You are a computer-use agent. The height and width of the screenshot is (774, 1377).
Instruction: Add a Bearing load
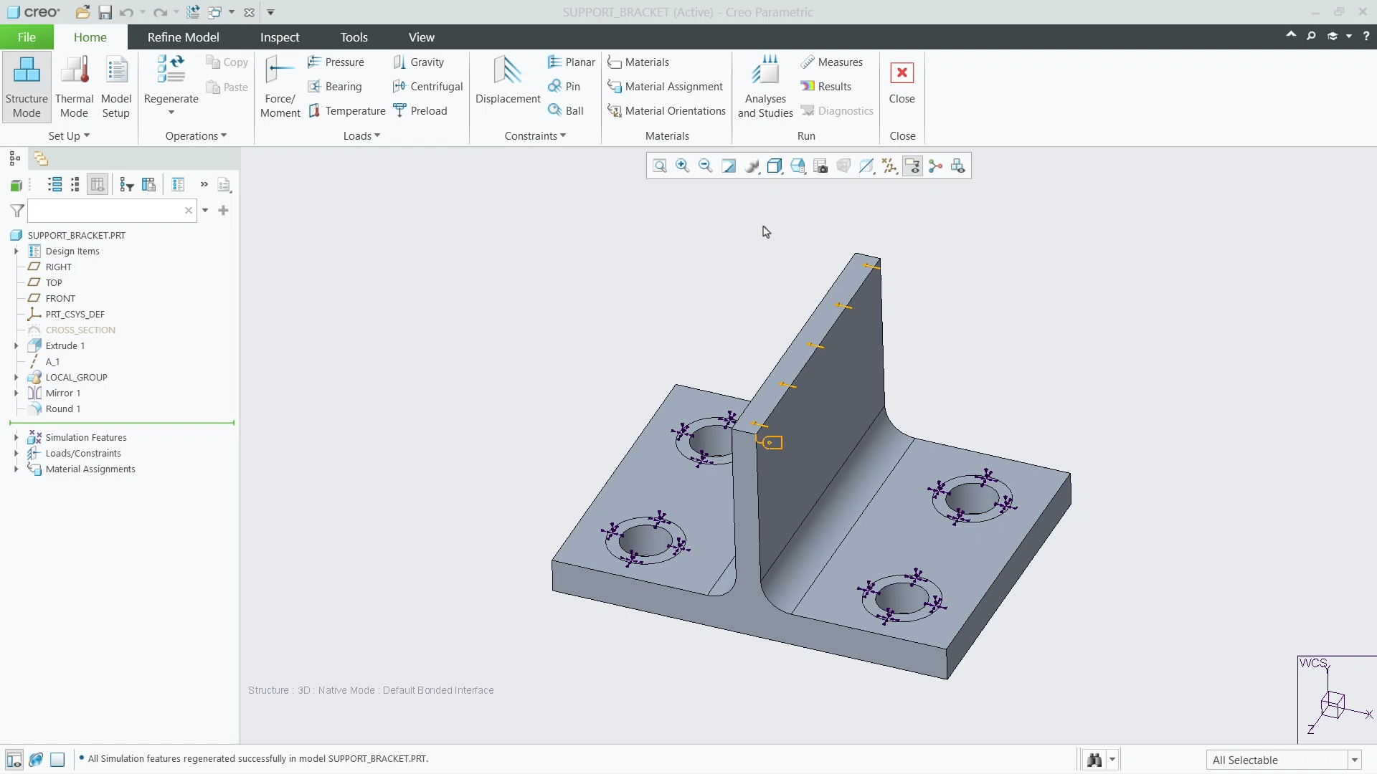334,87
